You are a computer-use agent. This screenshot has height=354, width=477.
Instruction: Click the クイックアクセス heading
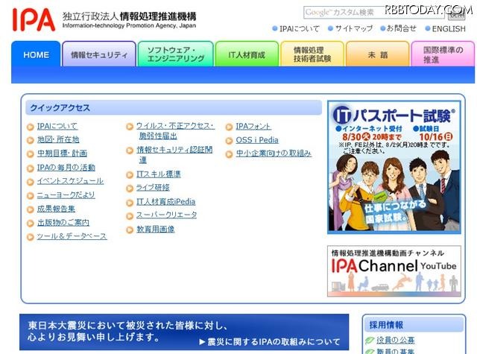coord(60,107)
